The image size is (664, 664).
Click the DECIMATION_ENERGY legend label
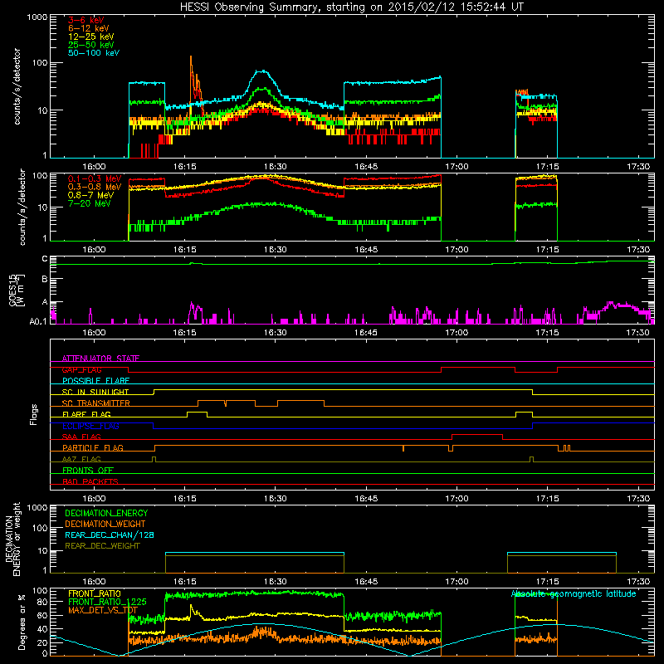click(106, 513)
